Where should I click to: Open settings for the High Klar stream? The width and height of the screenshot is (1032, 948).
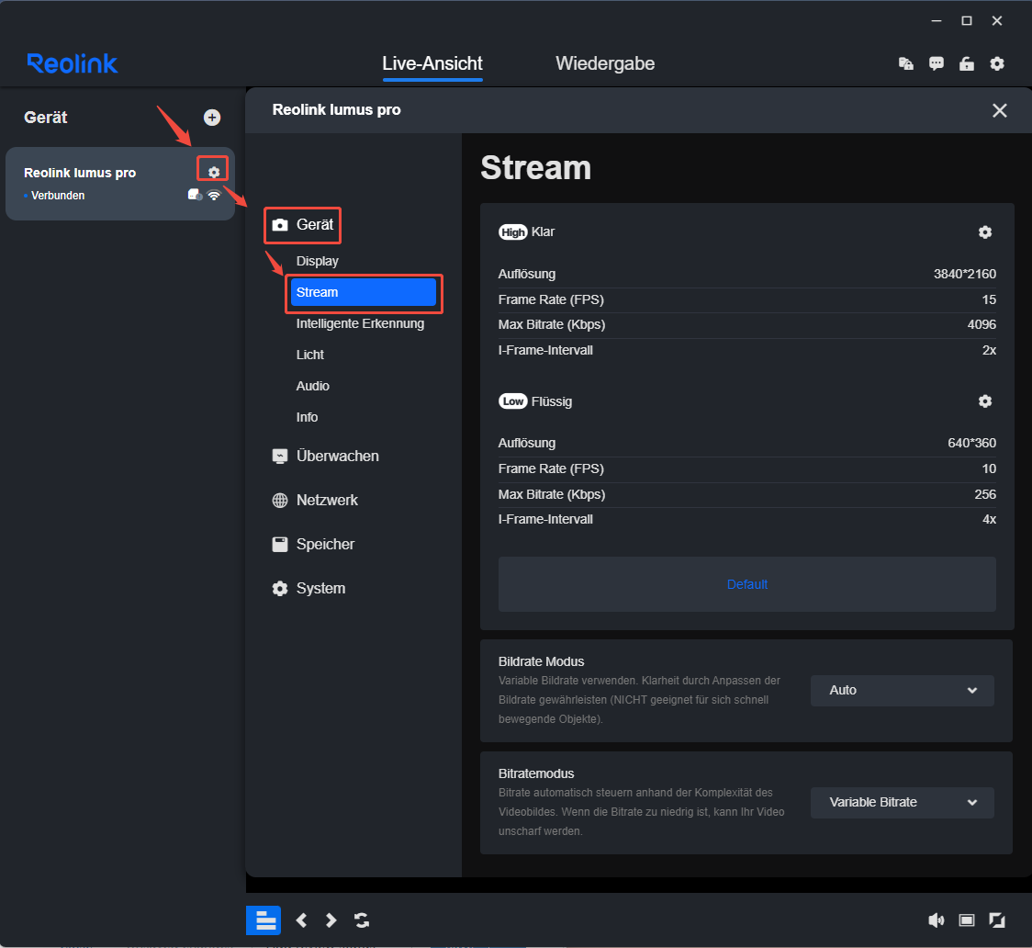coord(984,232)
